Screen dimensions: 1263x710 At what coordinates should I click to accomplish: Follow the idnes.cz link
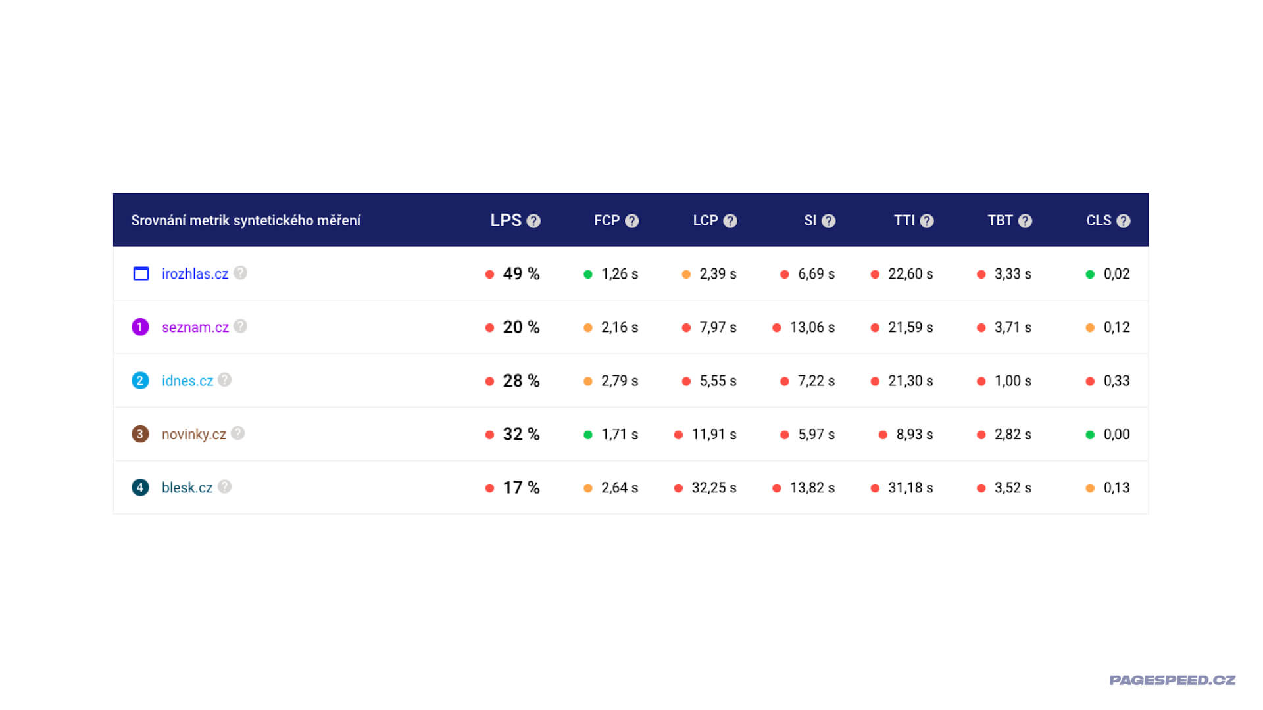(x=187, y=381)
